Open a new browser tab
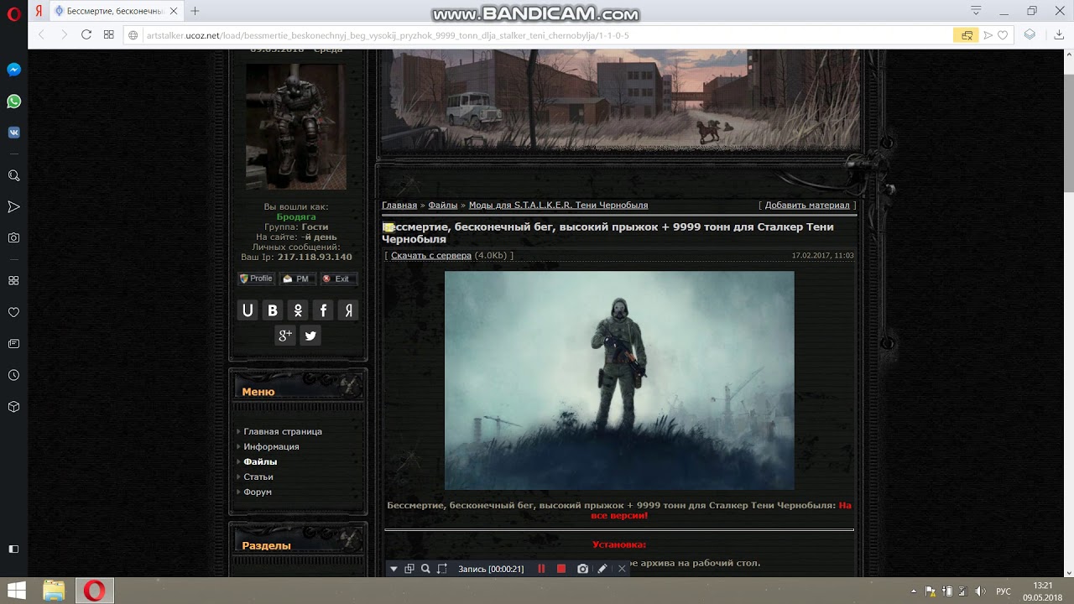Screen dimensions: 1074x604 195,11
